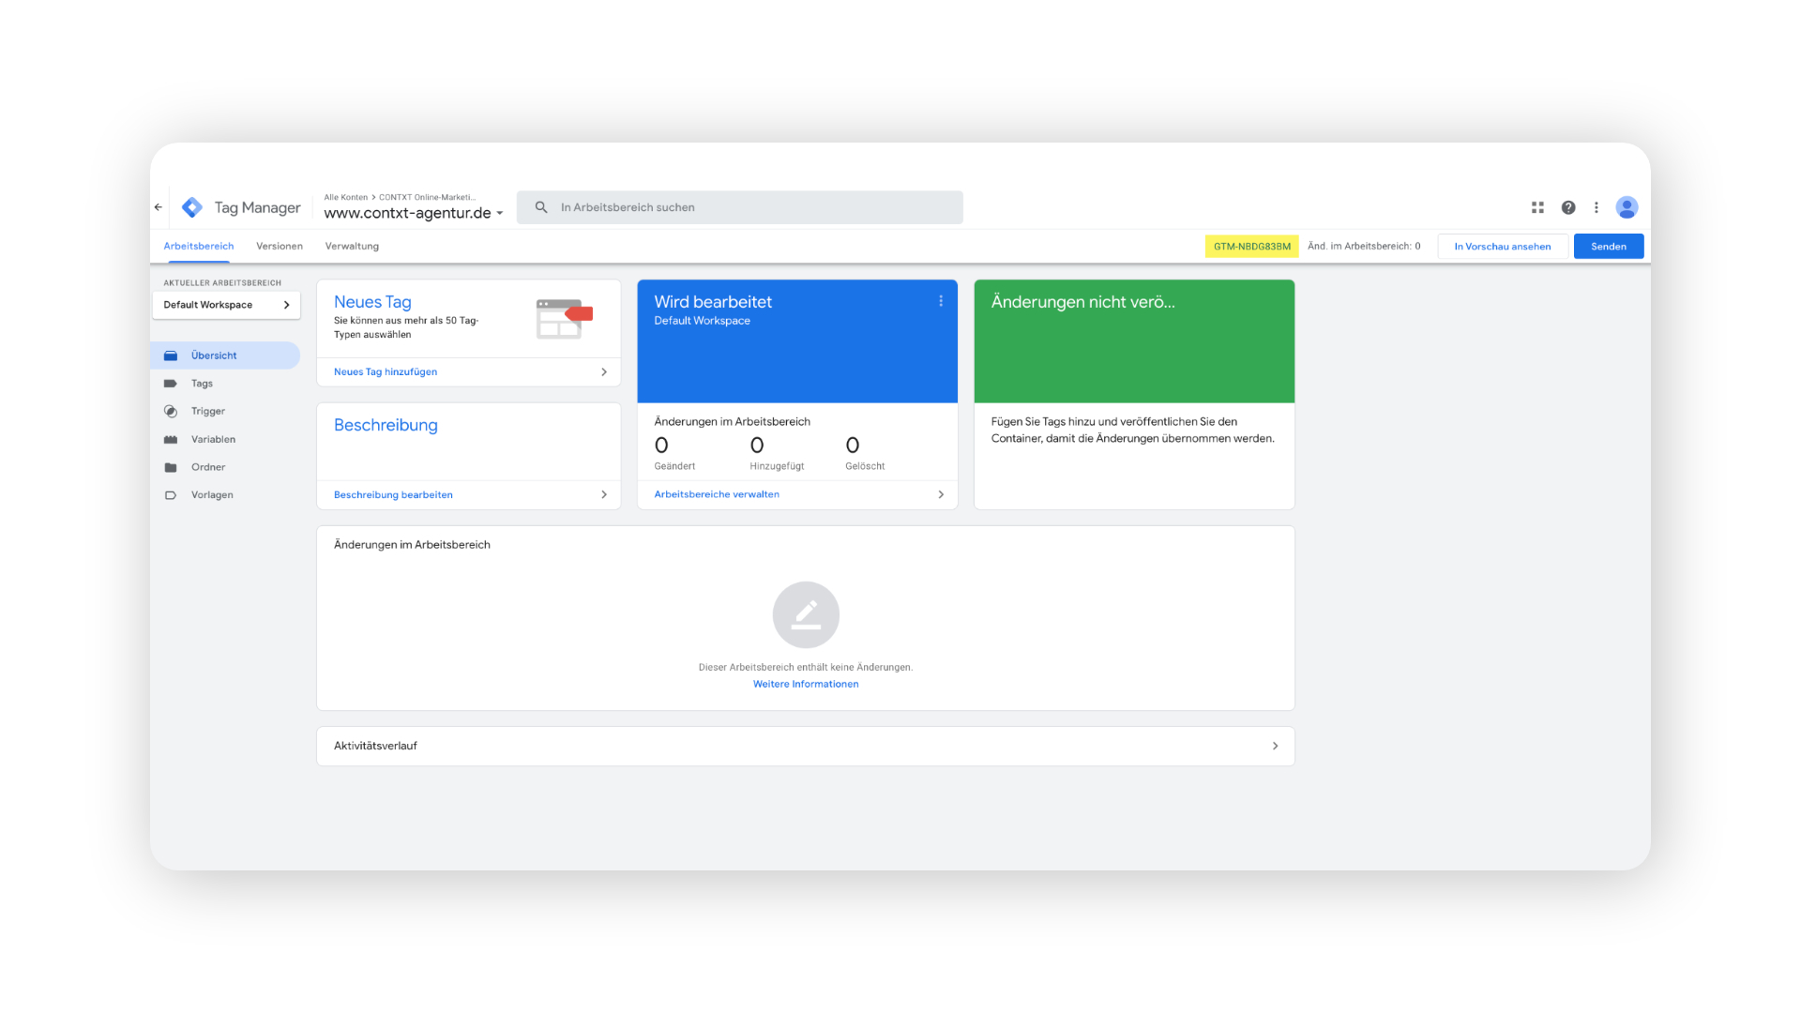Open three-dot menu on the Wird bearbeitet card
The height and width of the screenshot is (1013, 1801).
point(941,301)
